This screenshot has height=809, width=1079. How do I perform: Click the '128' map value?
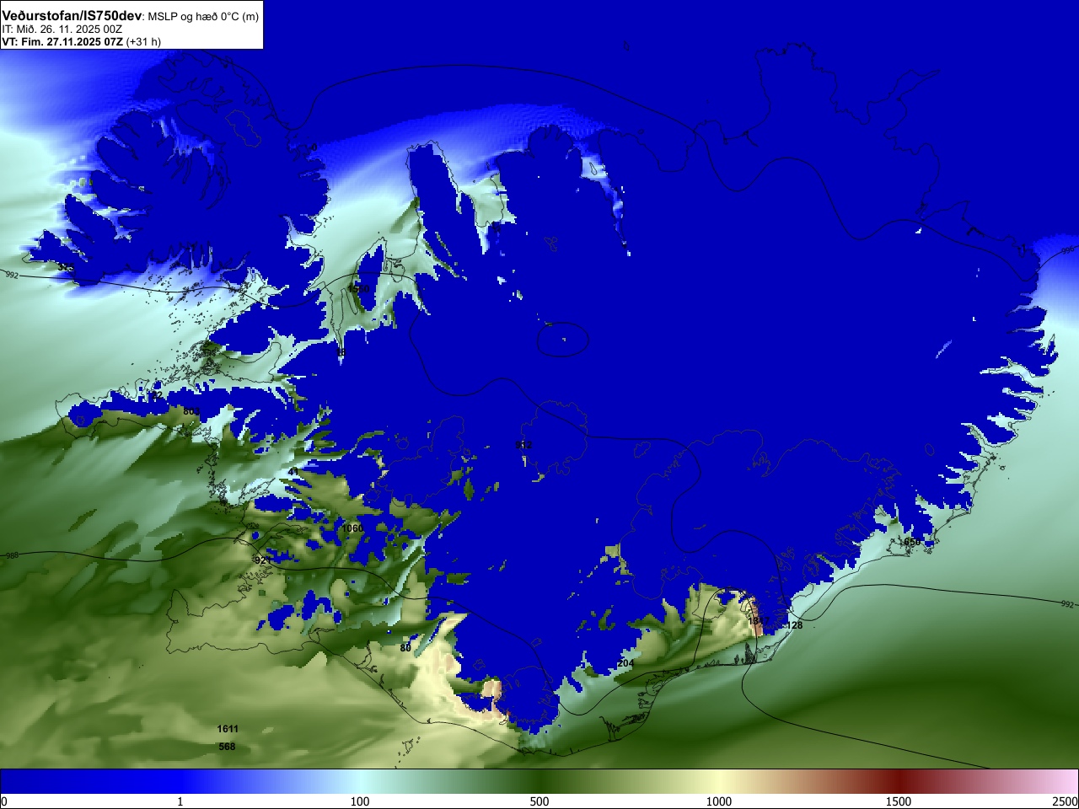click(x=794, y=625)
